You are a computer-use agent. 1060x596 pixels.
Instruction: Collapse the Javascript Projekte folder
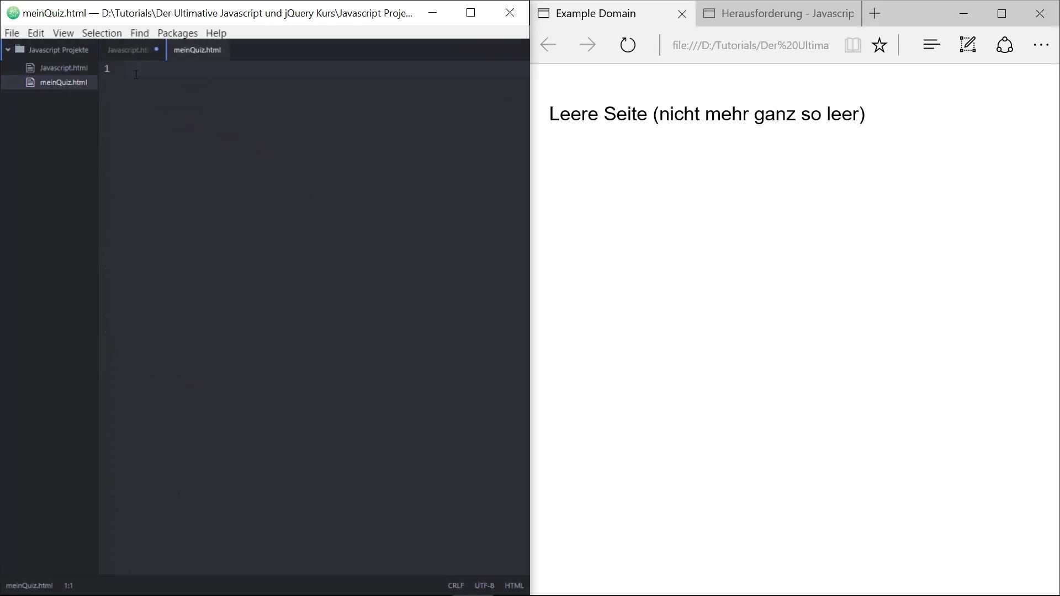(8, 50)
